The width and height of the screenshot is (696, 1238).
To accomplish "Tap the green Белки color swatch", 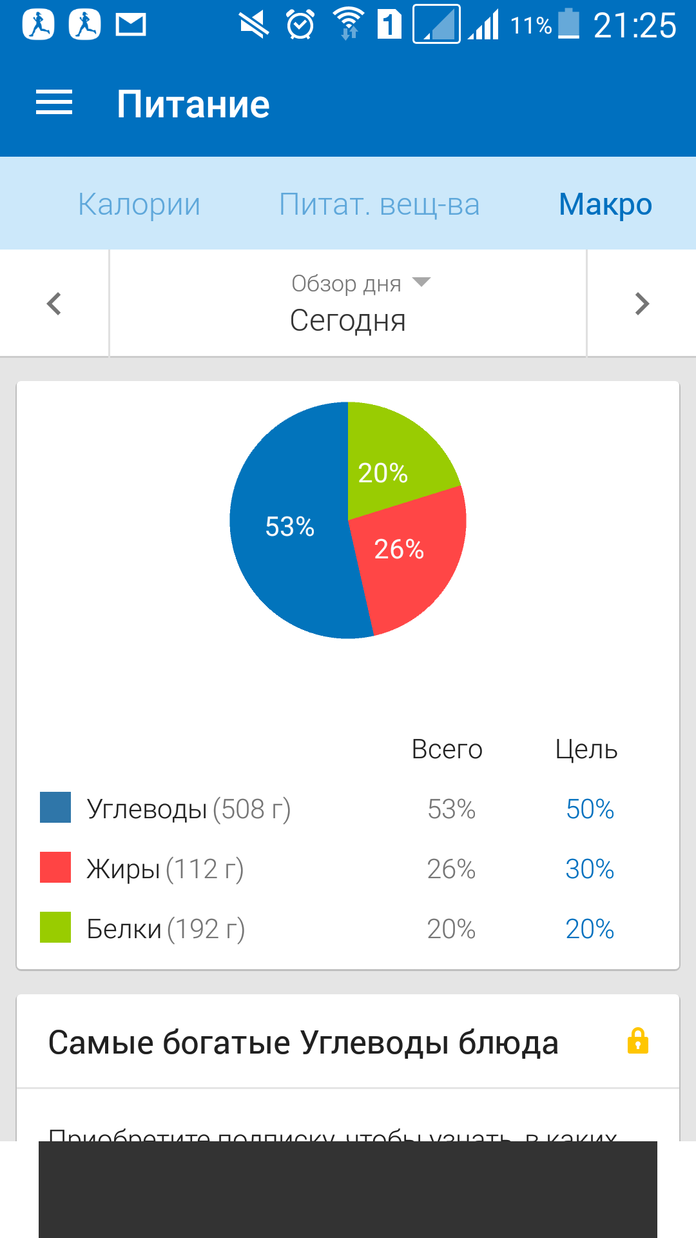I will tap(55, 927).
